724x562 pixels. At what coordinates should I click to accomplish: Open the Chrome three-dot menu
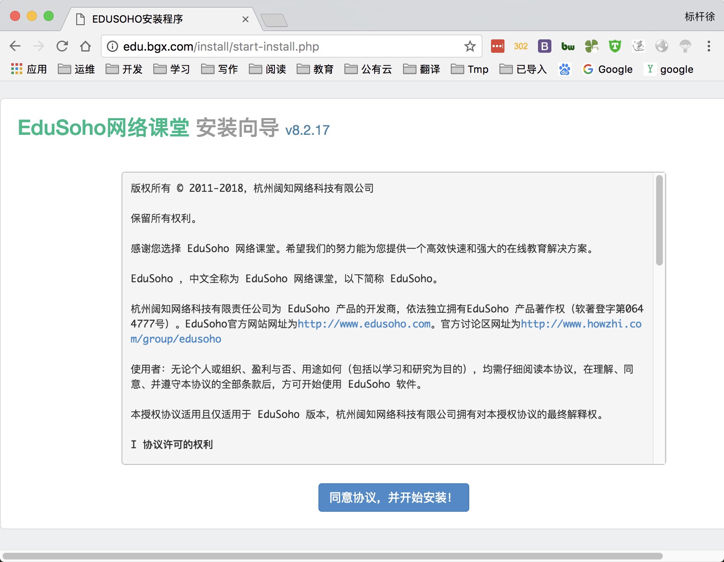709,46
